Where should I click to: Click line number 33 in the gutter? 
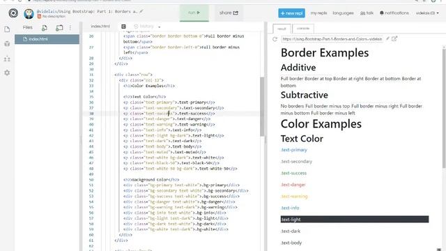91,86
